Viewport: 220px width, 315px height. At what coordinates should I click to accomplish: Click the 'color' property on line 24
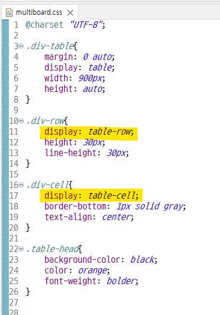[56, 271]
